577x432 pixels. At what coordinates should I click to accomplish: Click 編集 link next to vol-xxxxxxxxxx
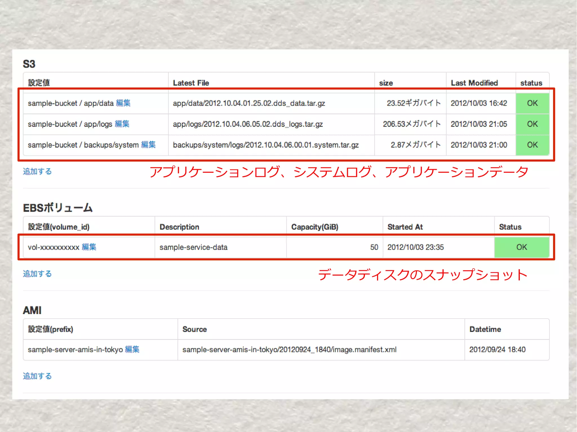89,247
